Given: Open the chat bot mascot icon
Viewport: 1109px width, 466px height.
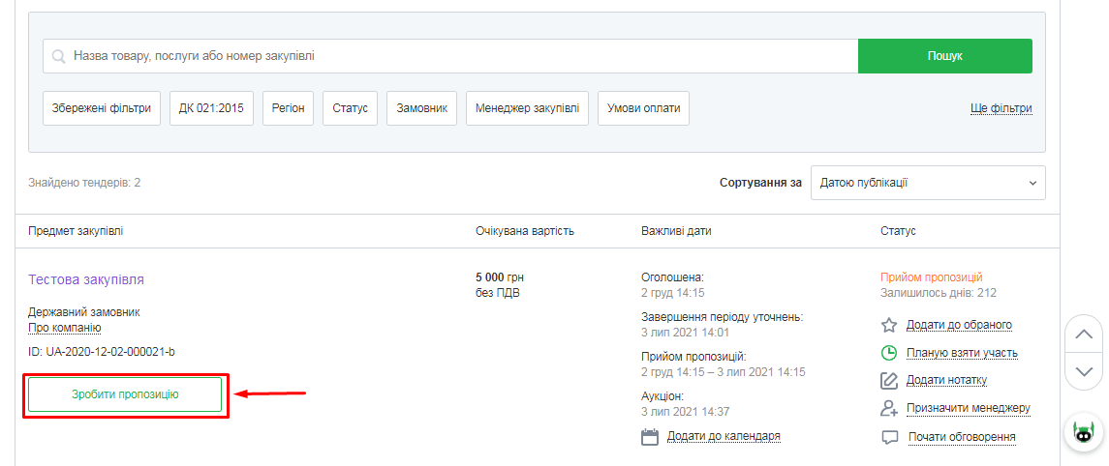Looking at the screenshot, I should click(x=1084, y=432).
